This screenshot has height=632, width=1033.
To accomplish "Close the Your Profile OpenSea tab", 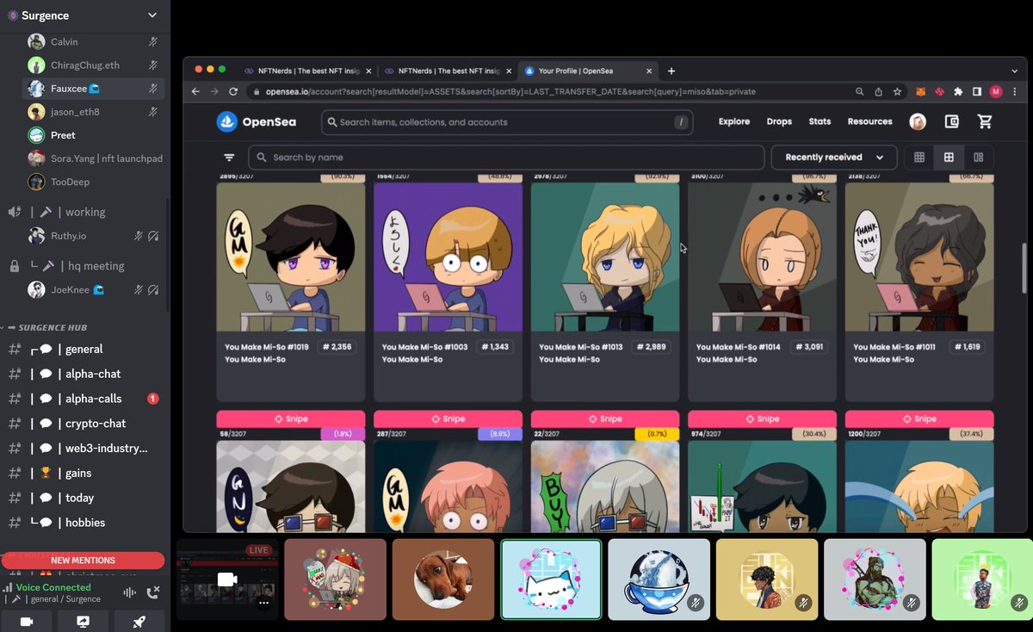I will click(x=647, y=71).
